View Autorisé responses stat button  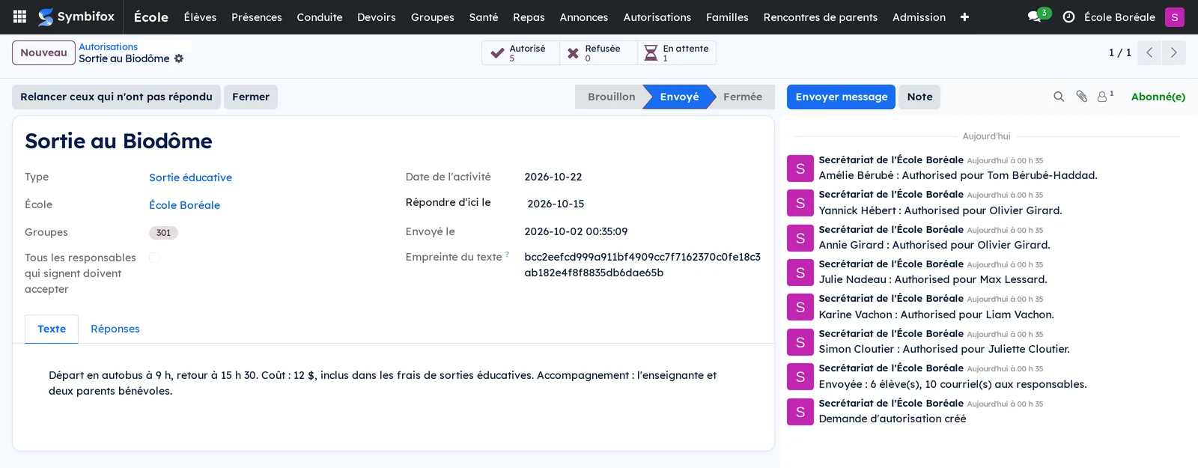point(520,52)
